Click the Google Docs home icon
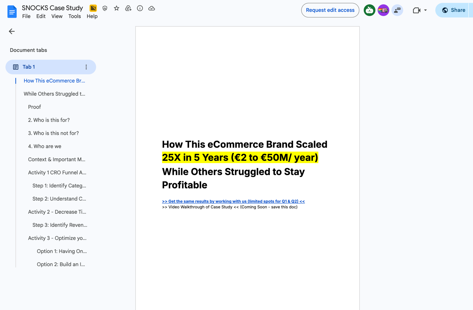Image resolution: width=473 pixels, height=310 pixels. point(12,12)
